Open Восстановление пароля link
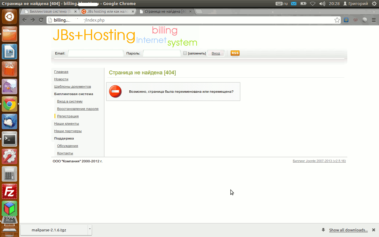379x237 pixels. point(78,109)
